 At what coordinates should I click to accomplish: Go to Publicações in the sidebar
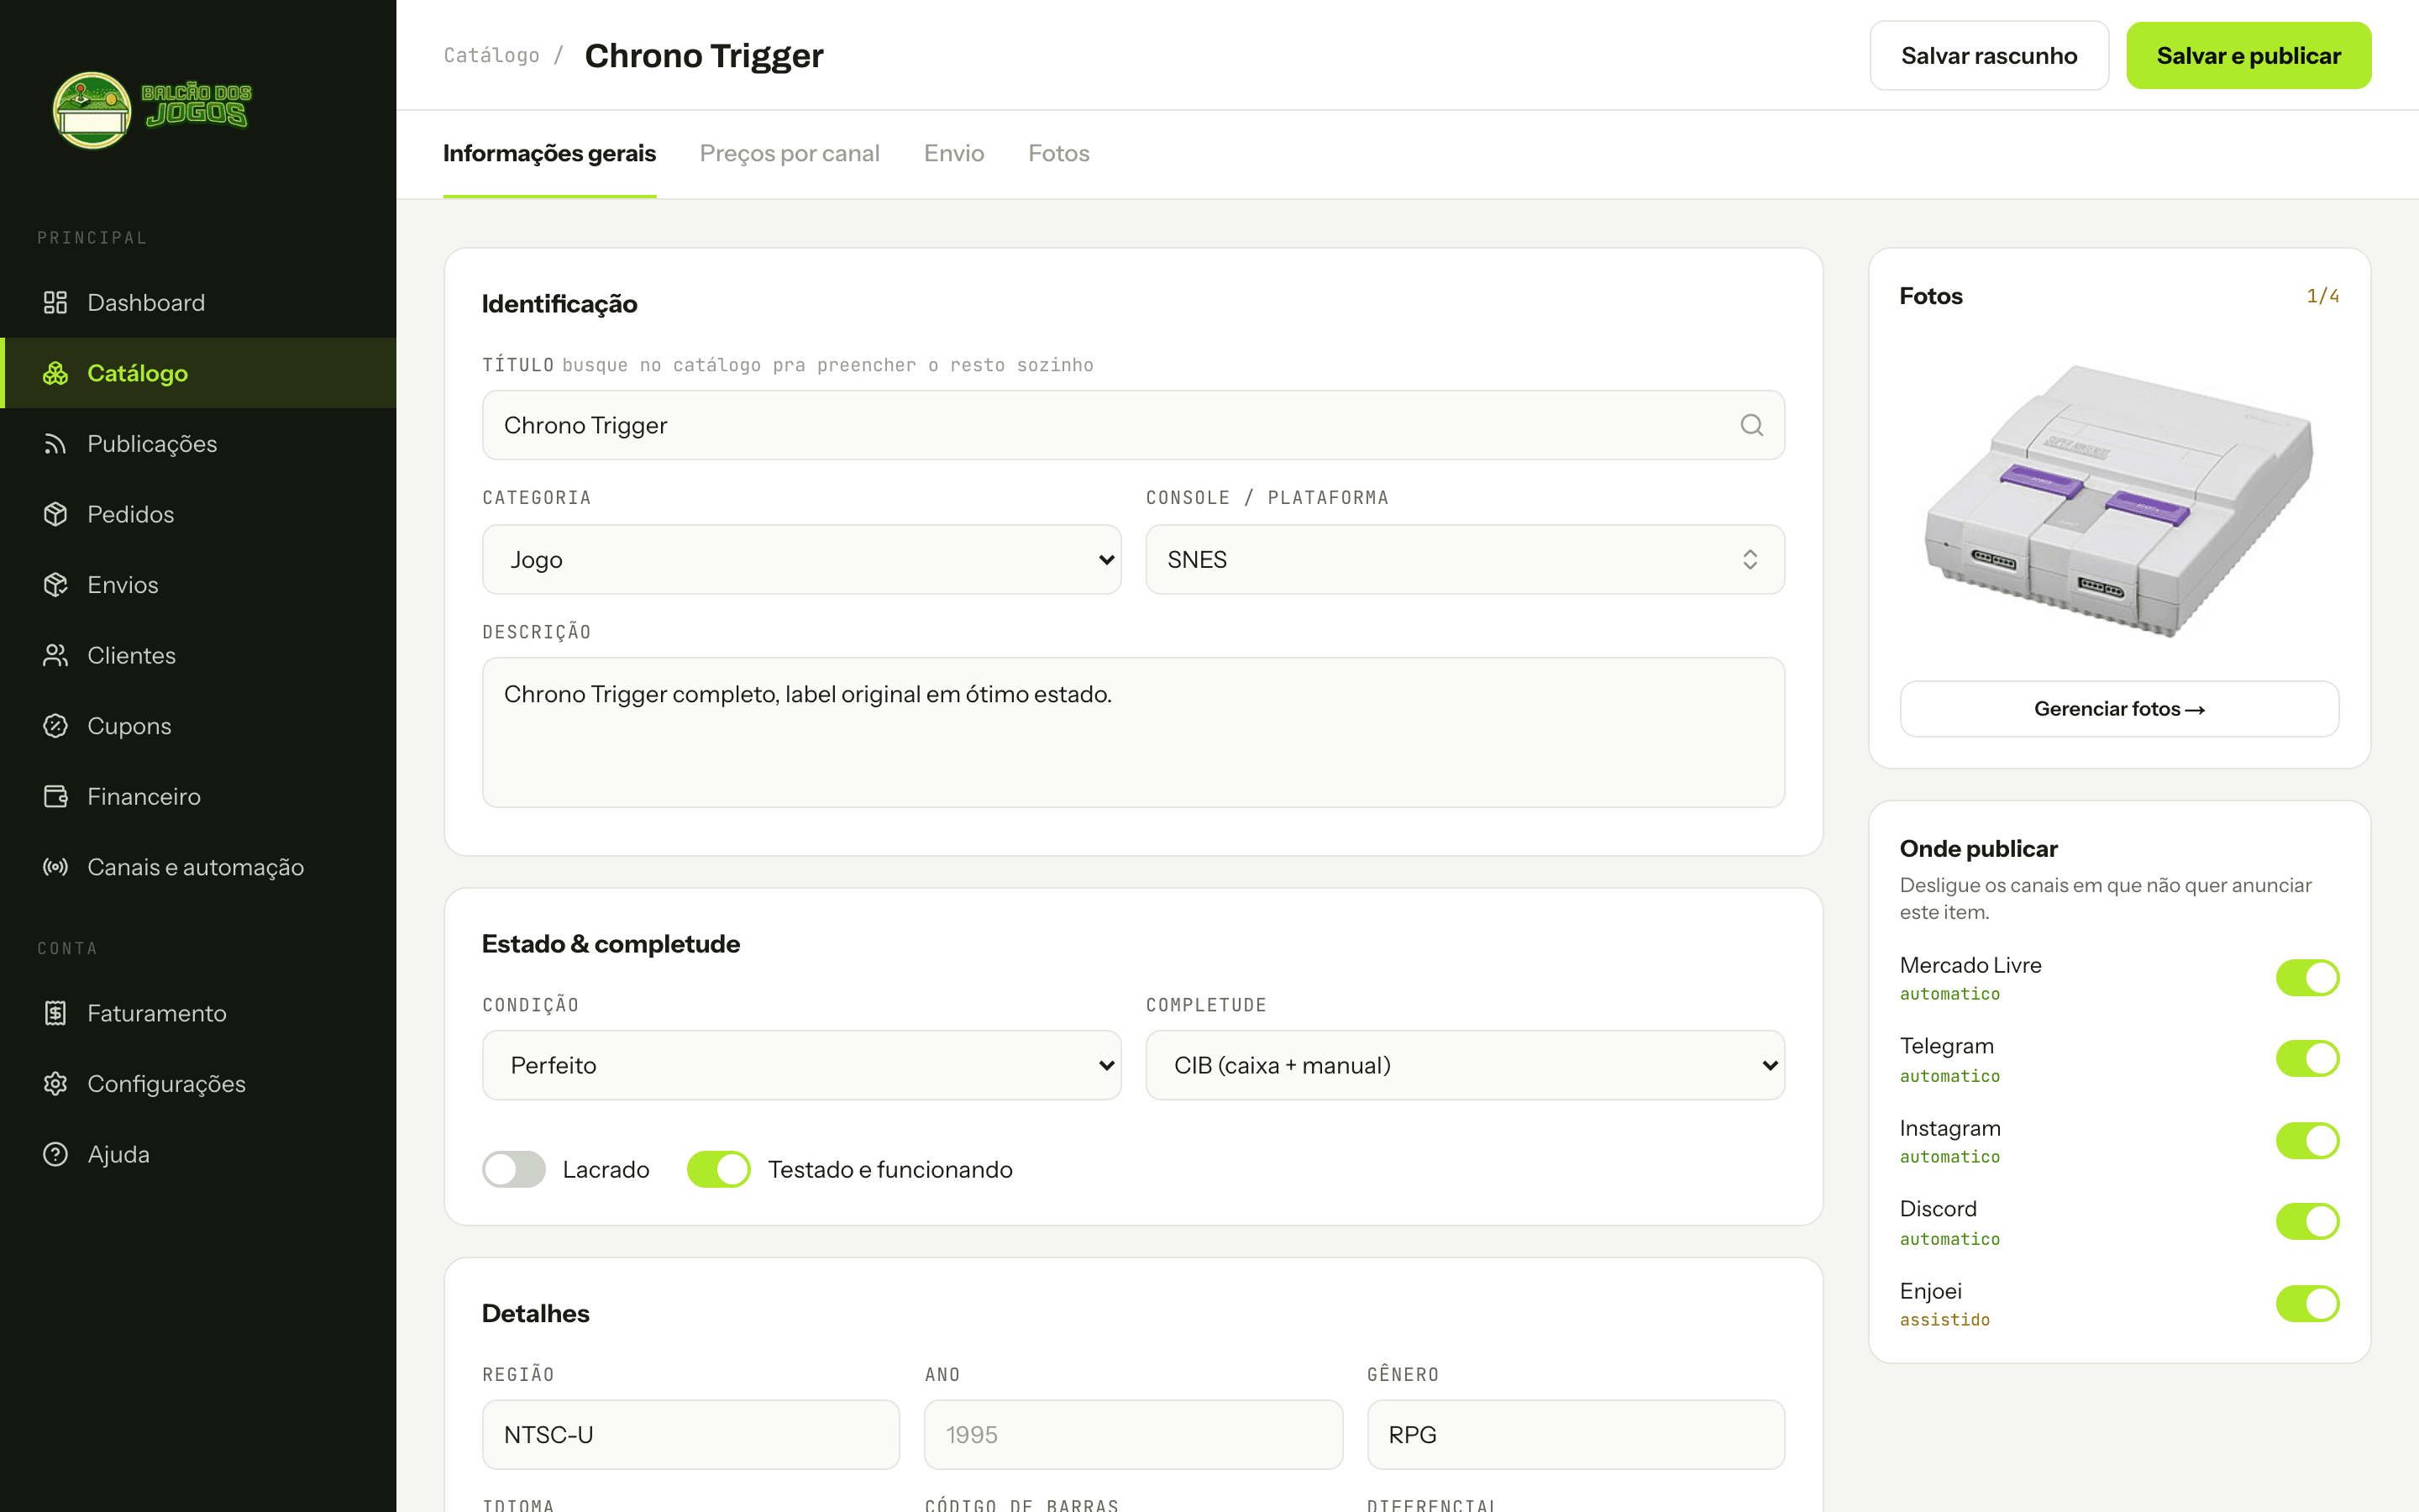pyautogui.click(x=198, y=443)
